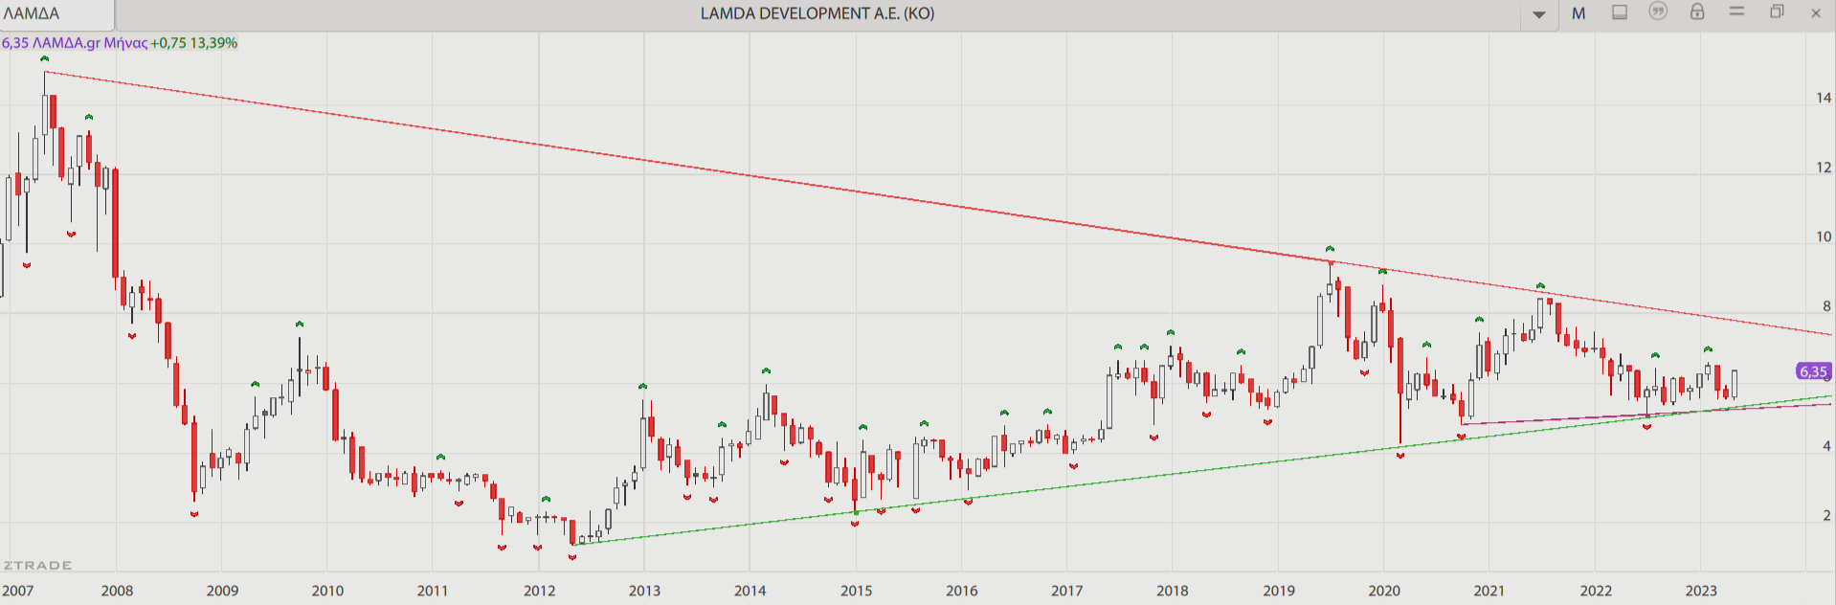This screenshot has height=605, width=1836.
Task: Click the 2015 year label on time axis
Action: point(856,591)
